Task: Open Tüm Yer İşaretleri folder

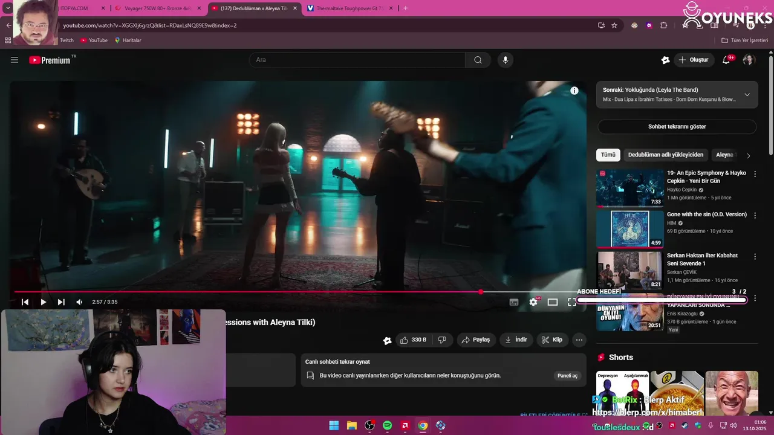Action: (x=744, y=40)
